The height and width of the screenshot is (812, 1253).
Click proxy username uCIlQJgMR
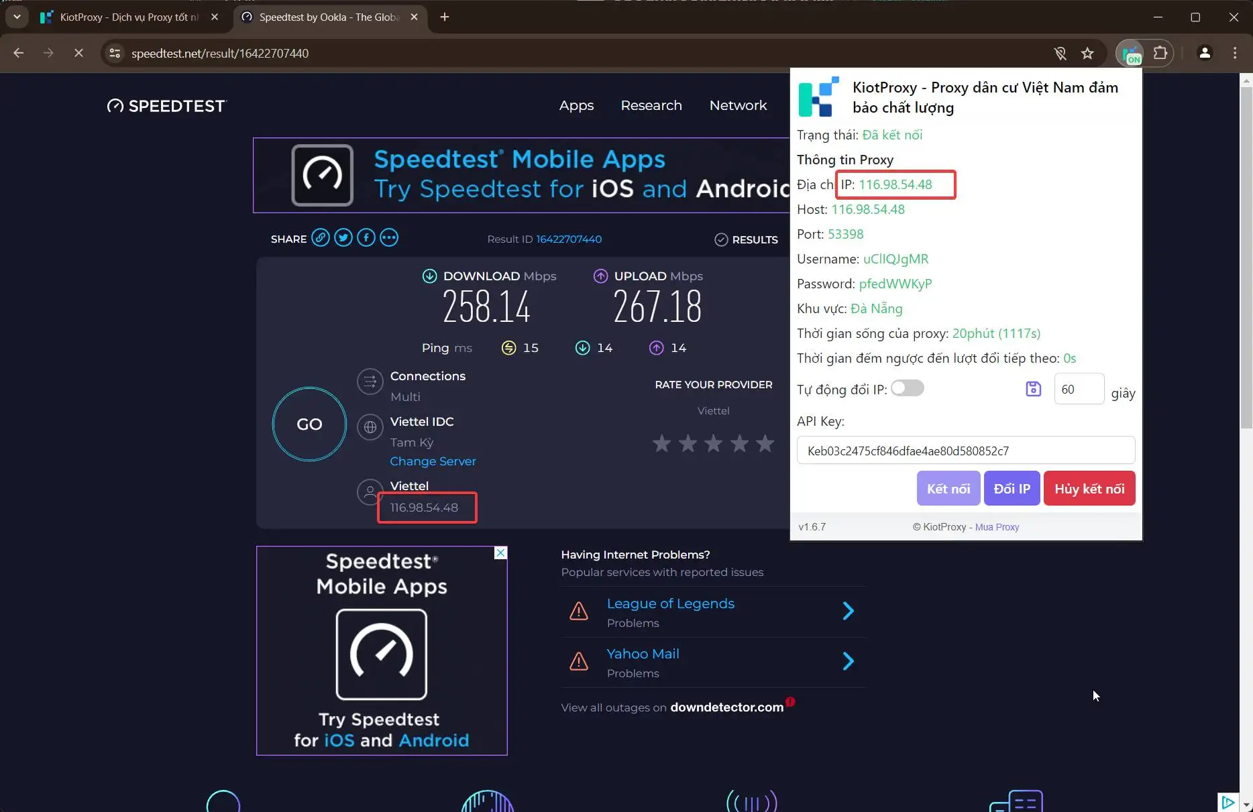895,259
